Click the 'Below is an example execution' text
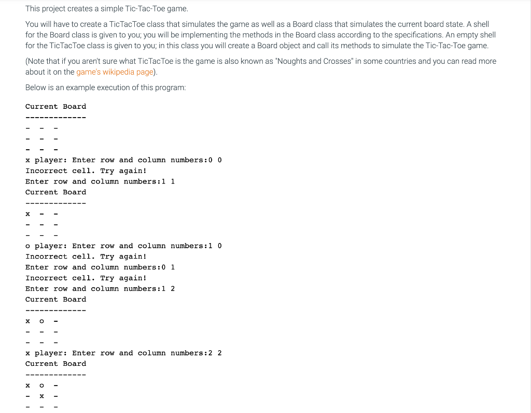This screenshot has height=413, width=531. pos(106,88)
